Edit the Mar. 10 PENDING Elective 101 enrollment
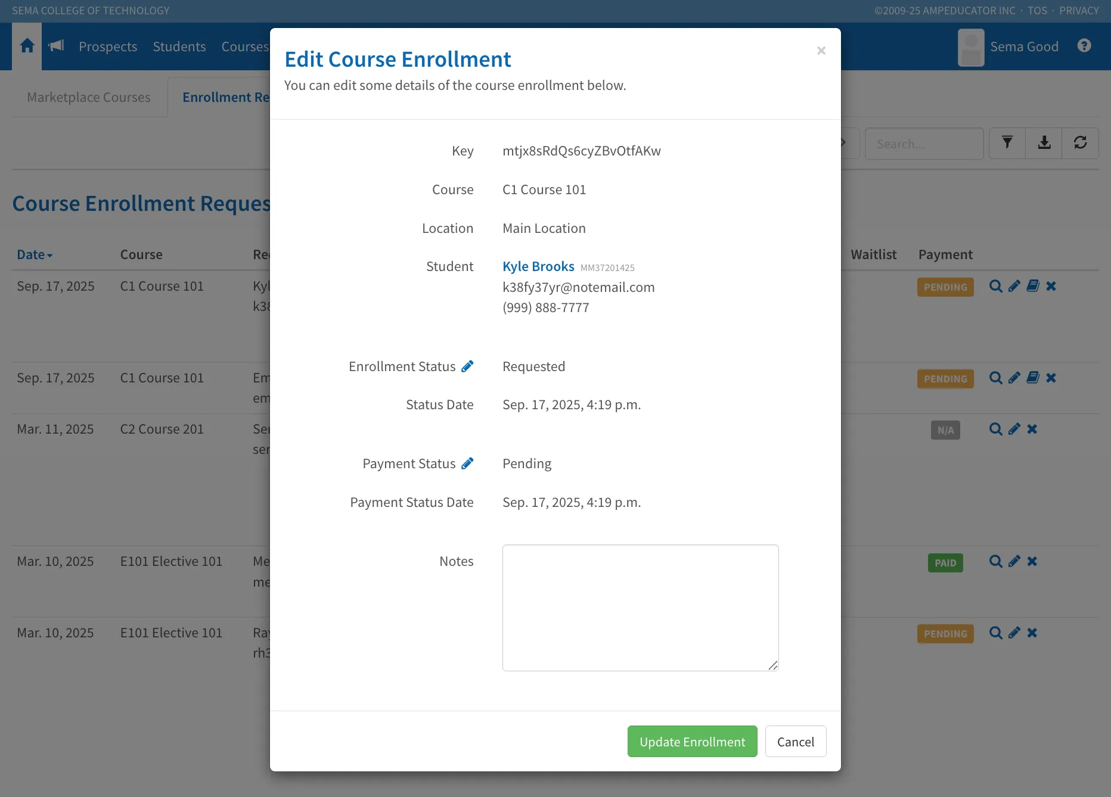This screenshot has width=1111, height=797. (1014, 633)
